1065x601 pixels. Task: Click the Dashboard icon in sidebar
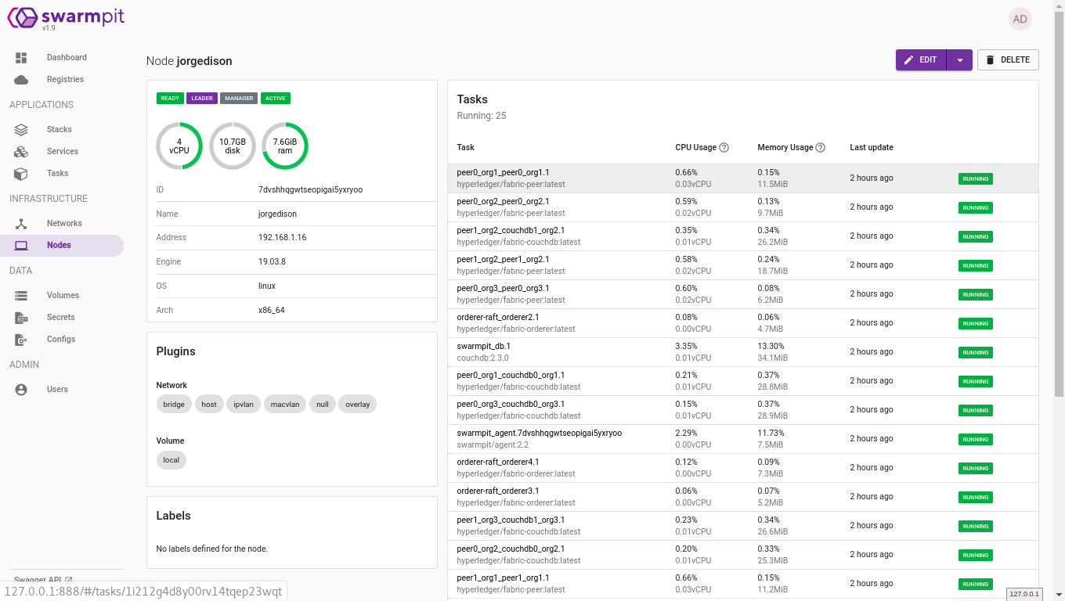[21, 58]
